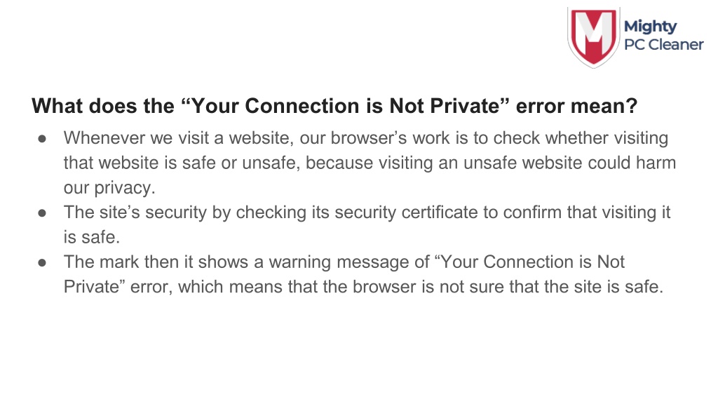Click the line starting "The mark then it shows"
The image size is (718, 404).
coord(344,262)
